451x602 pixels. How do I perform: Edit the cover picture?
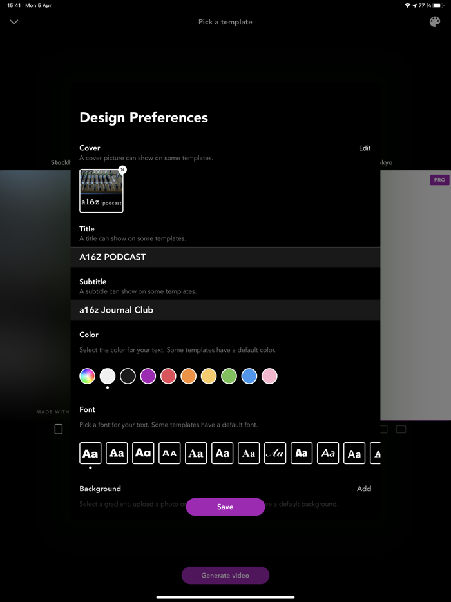click(x=364, y=148)
